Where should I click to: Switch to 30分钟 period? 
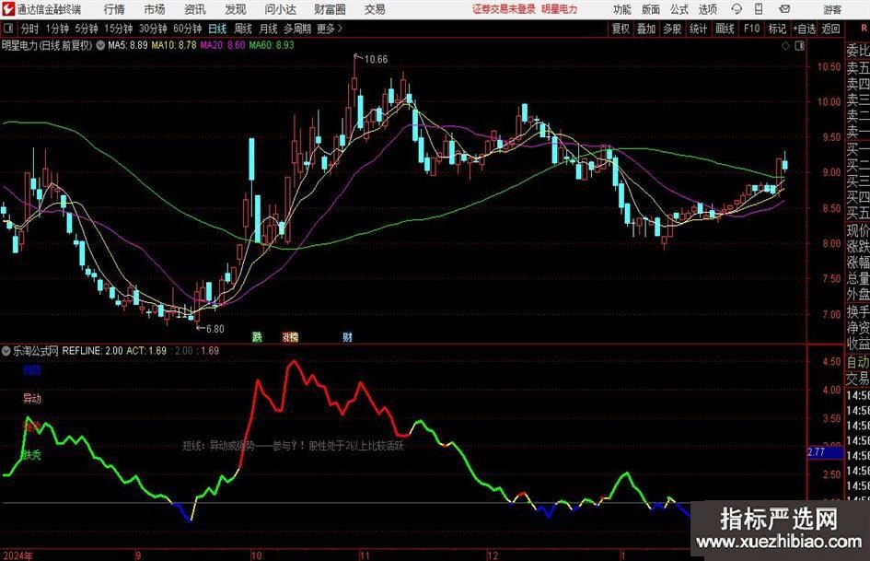(153, 29)
